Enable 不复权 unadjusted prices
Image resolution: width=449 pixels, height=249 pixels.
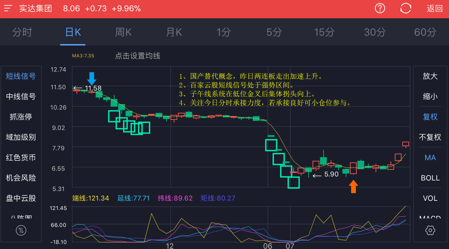click(x=430, y=137)
